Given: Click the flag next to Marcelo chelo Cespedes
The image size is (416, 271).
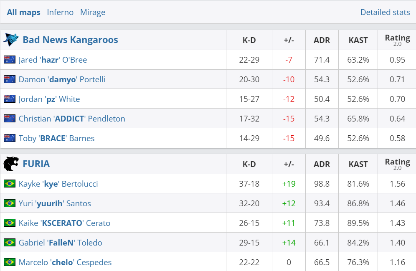Looking at the screenshot, I should 10,262.
